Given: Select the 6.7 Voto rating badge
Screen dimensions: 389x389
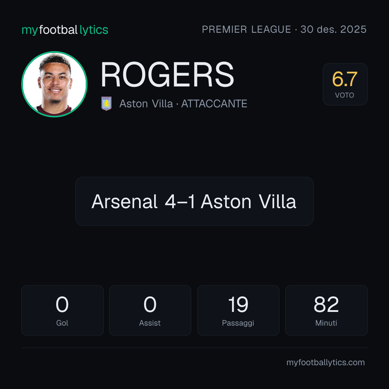Looking at the screenshot, I should (345, 84).
